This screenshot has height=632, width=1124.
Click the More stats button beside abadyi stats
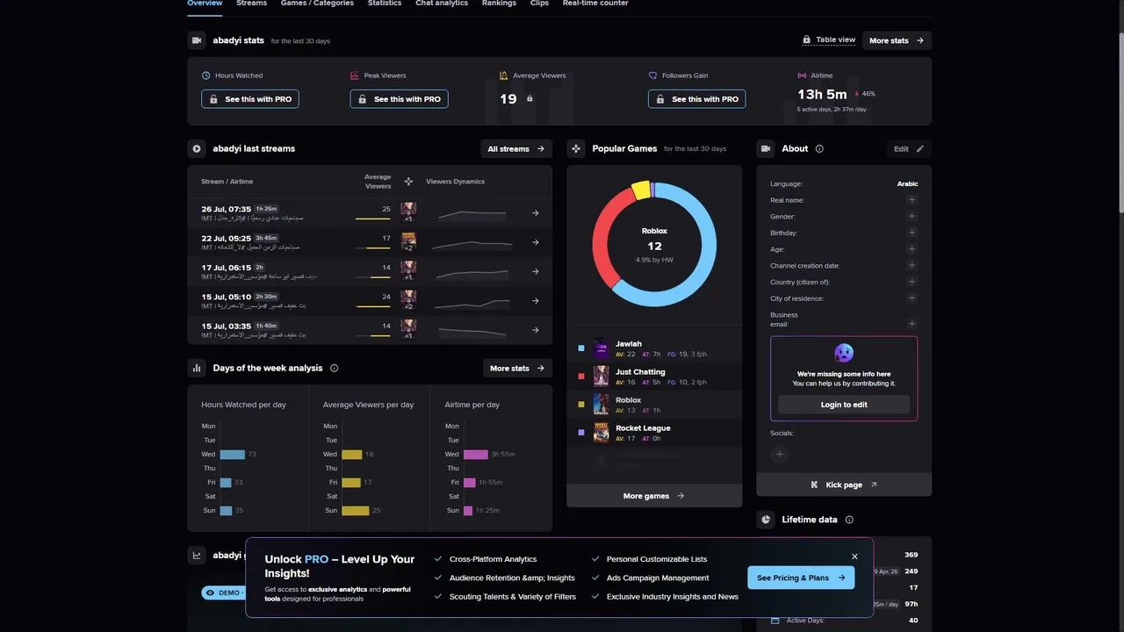(x=897, y=40)
